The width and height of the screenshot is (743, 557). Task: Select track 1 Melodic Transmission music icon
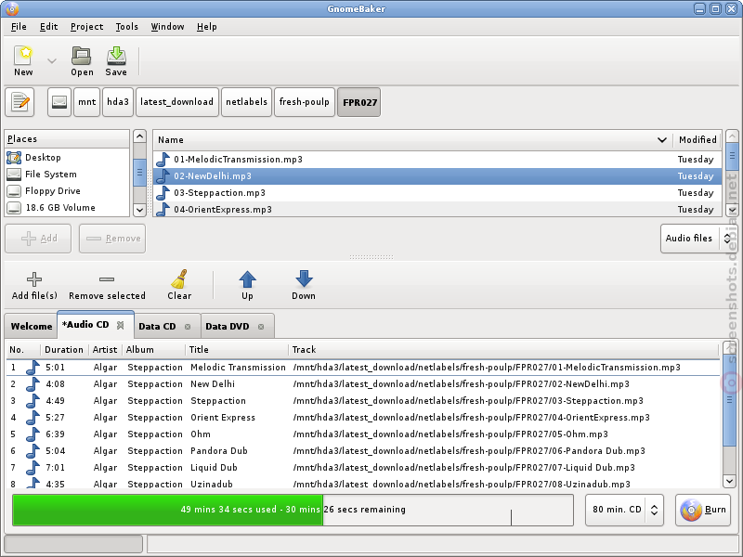[33, 367]
